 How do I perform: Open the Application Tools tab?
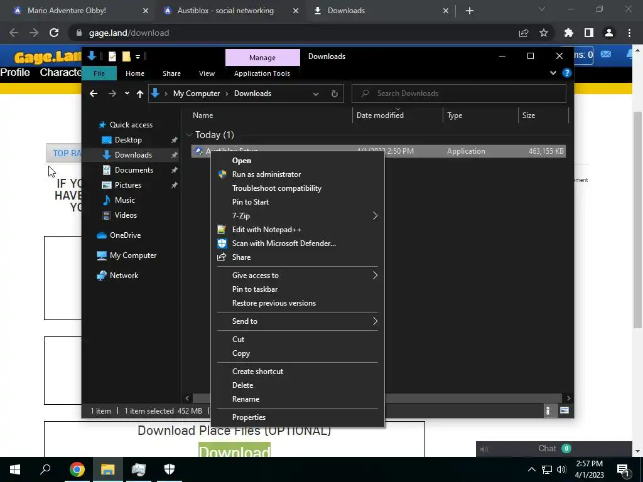click(x=262, y=73)
